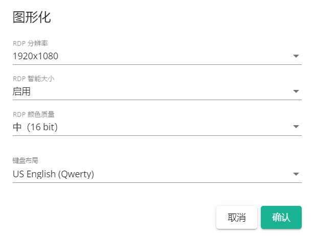The width and height of the screenshot is (313, 236).
Task: Confirm settings with the green 确认 button
Action: coord(281,217)
